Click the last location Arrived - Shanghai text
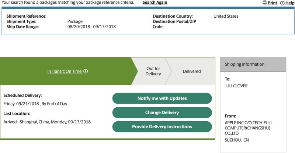This screenshot has height=153, width=295. pyautogui.click(x=47, y=122)
